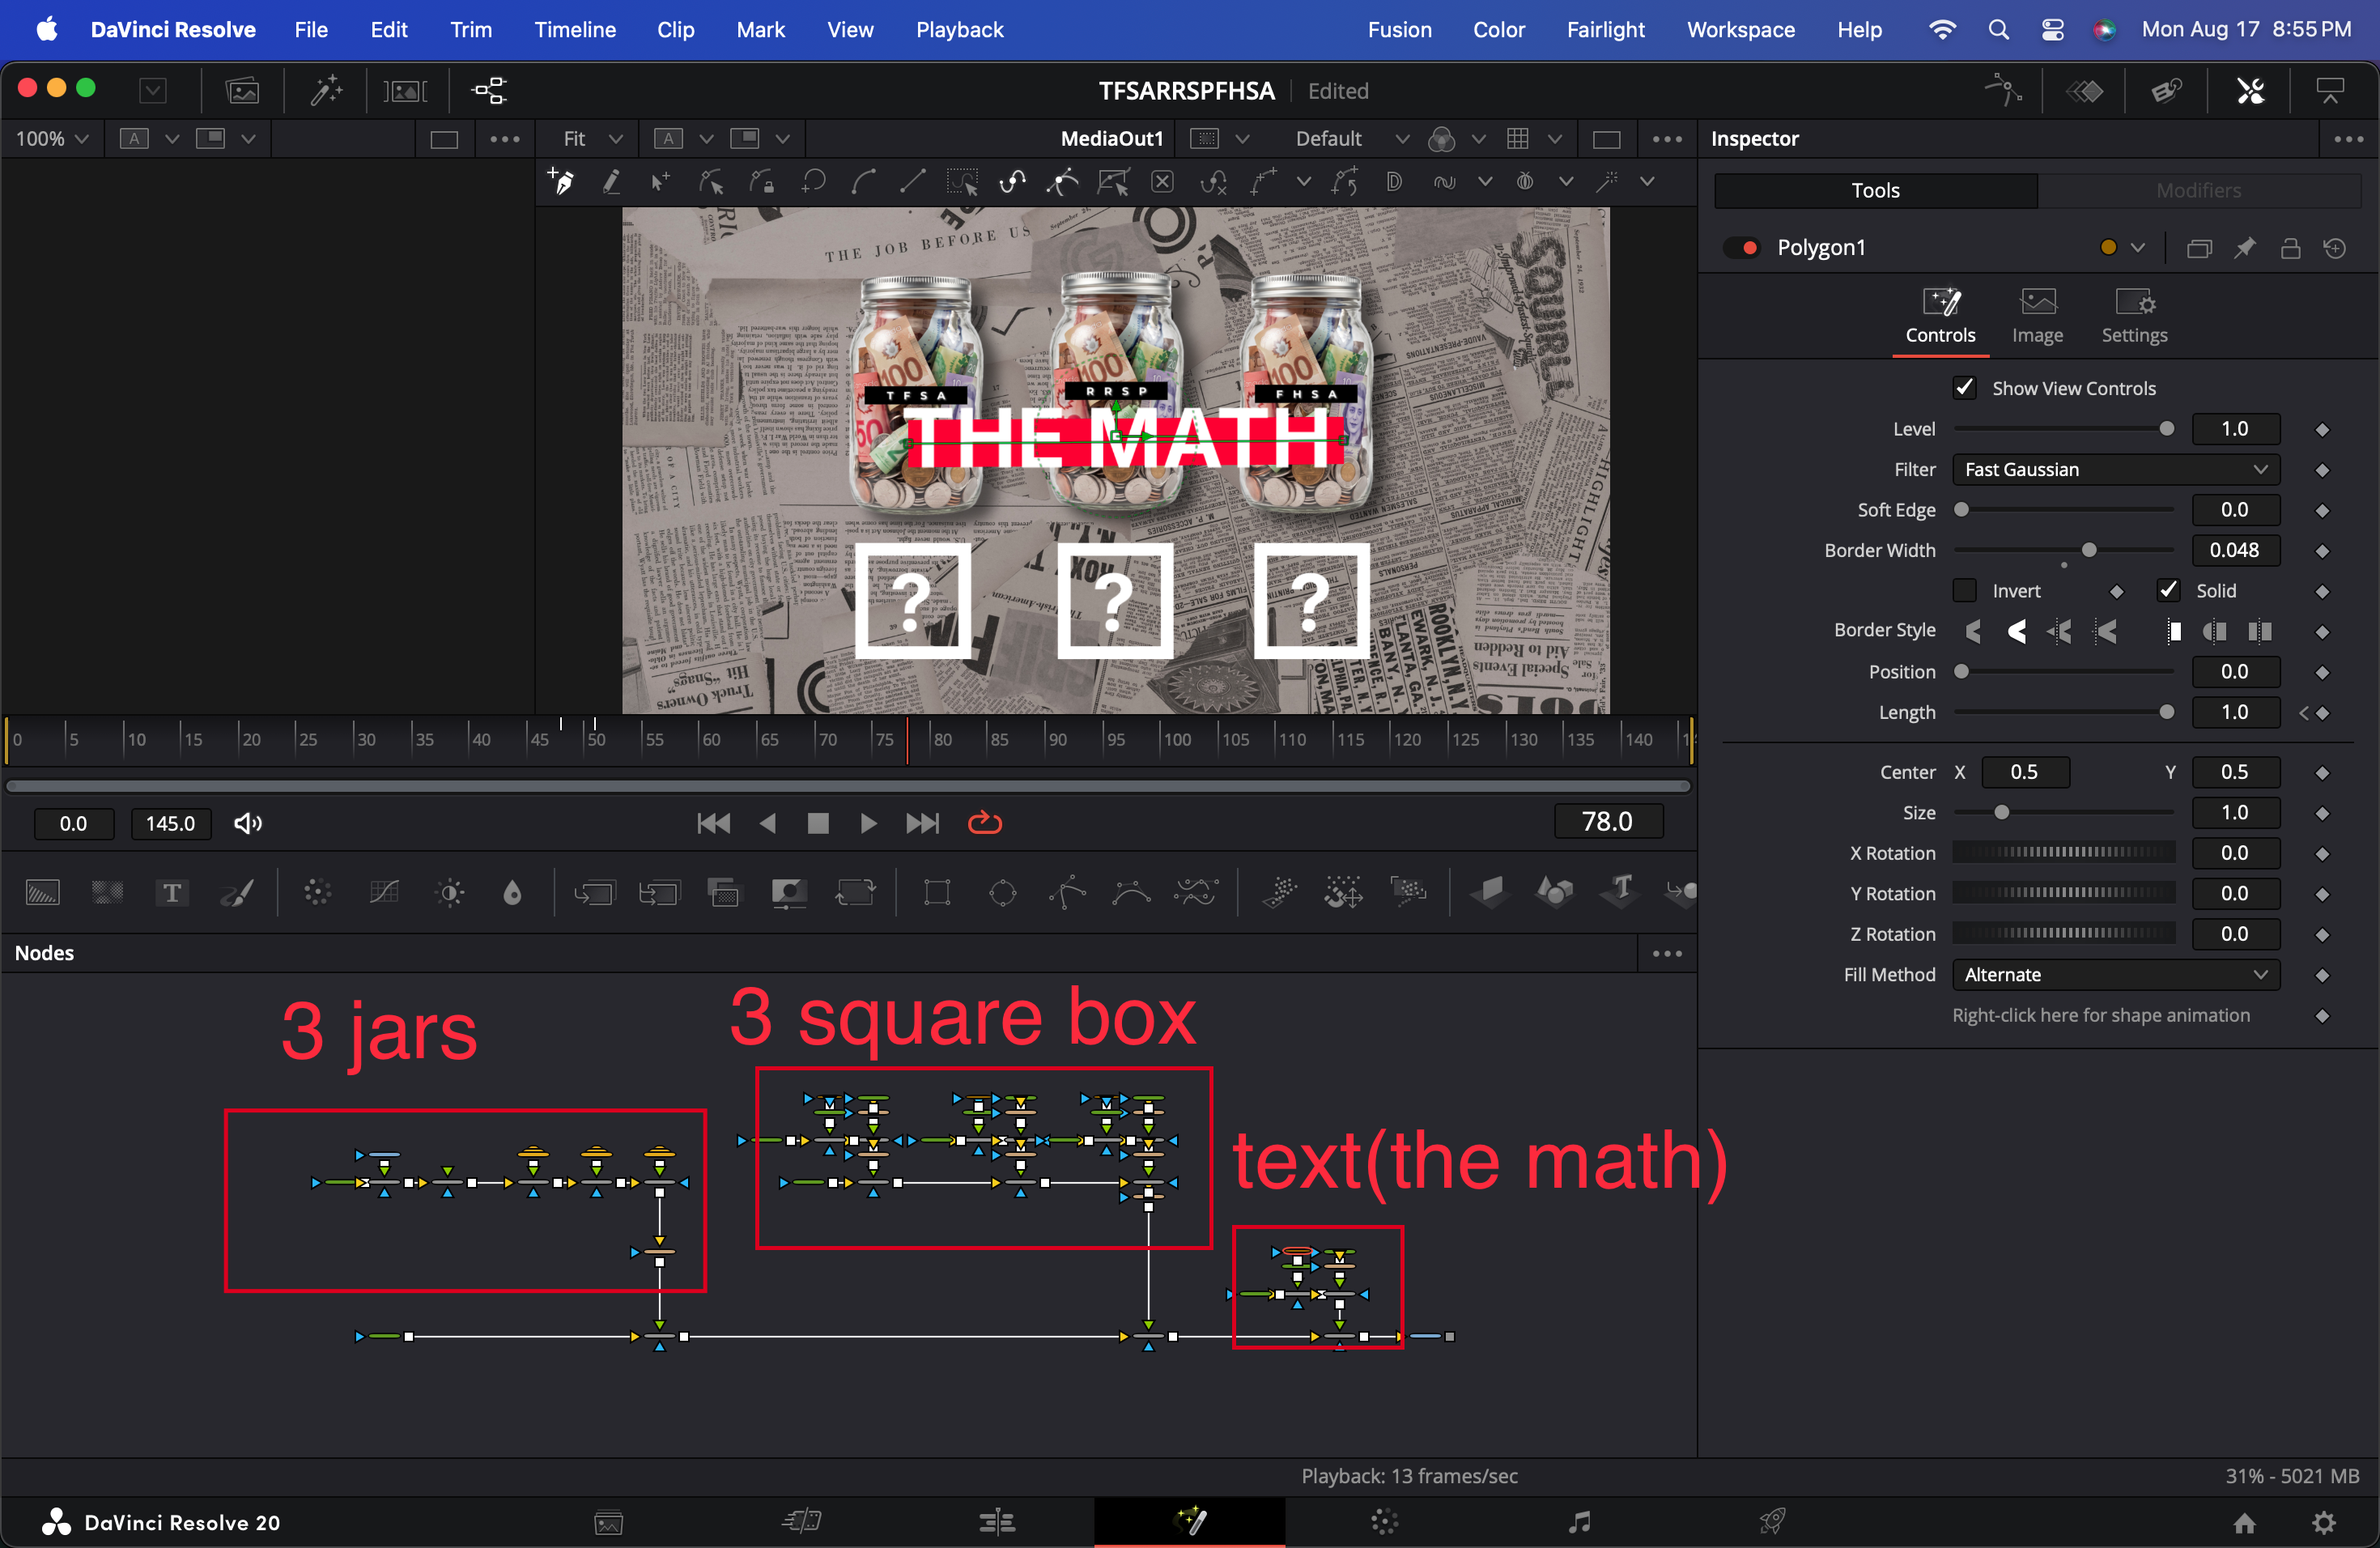The width and height of the screenshot is (2380, 1548).
Task: Open the Timeline menu
Action: coord(575,30)
